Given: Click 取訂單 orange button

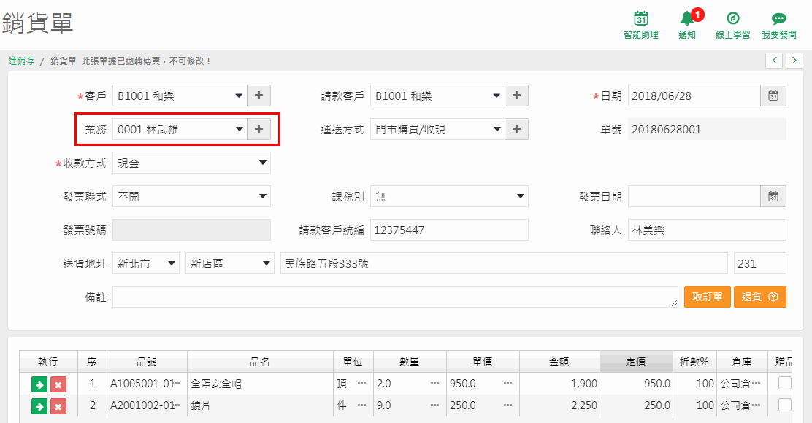Looking at the screenshot, I should tap(708, 297).
